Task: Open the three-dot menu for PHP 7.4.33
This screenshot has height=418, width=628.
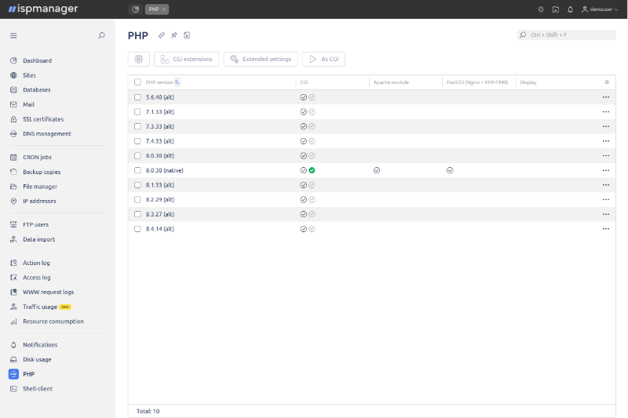Action: click(605, 141)
